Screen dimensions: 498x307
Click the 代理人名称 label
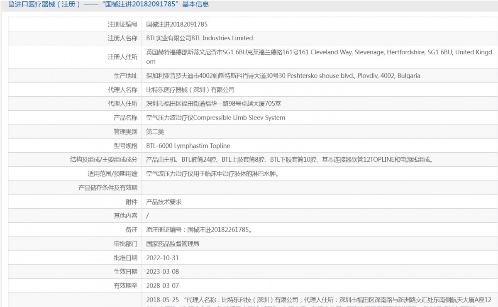click(122, 90)
